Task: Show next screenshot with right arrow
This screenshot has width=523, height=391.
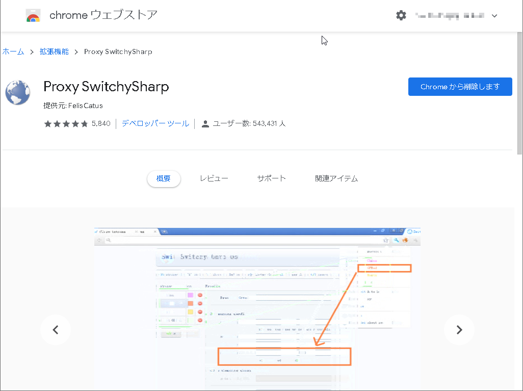Action: point(459,330)
